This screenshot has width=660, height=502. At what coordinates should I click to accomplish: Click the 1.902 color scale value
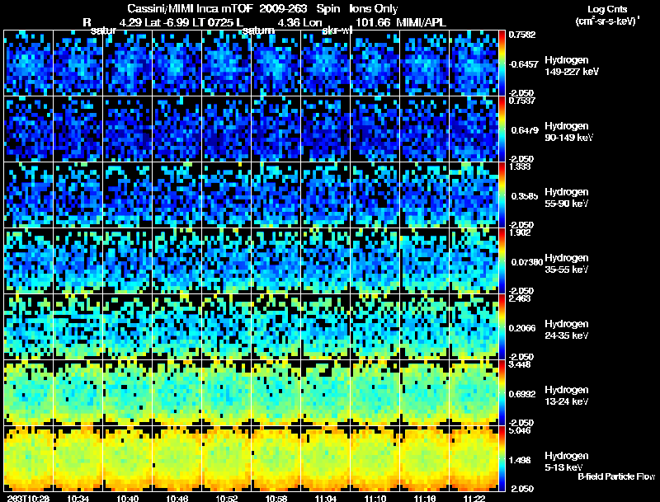tap(520, 232)
